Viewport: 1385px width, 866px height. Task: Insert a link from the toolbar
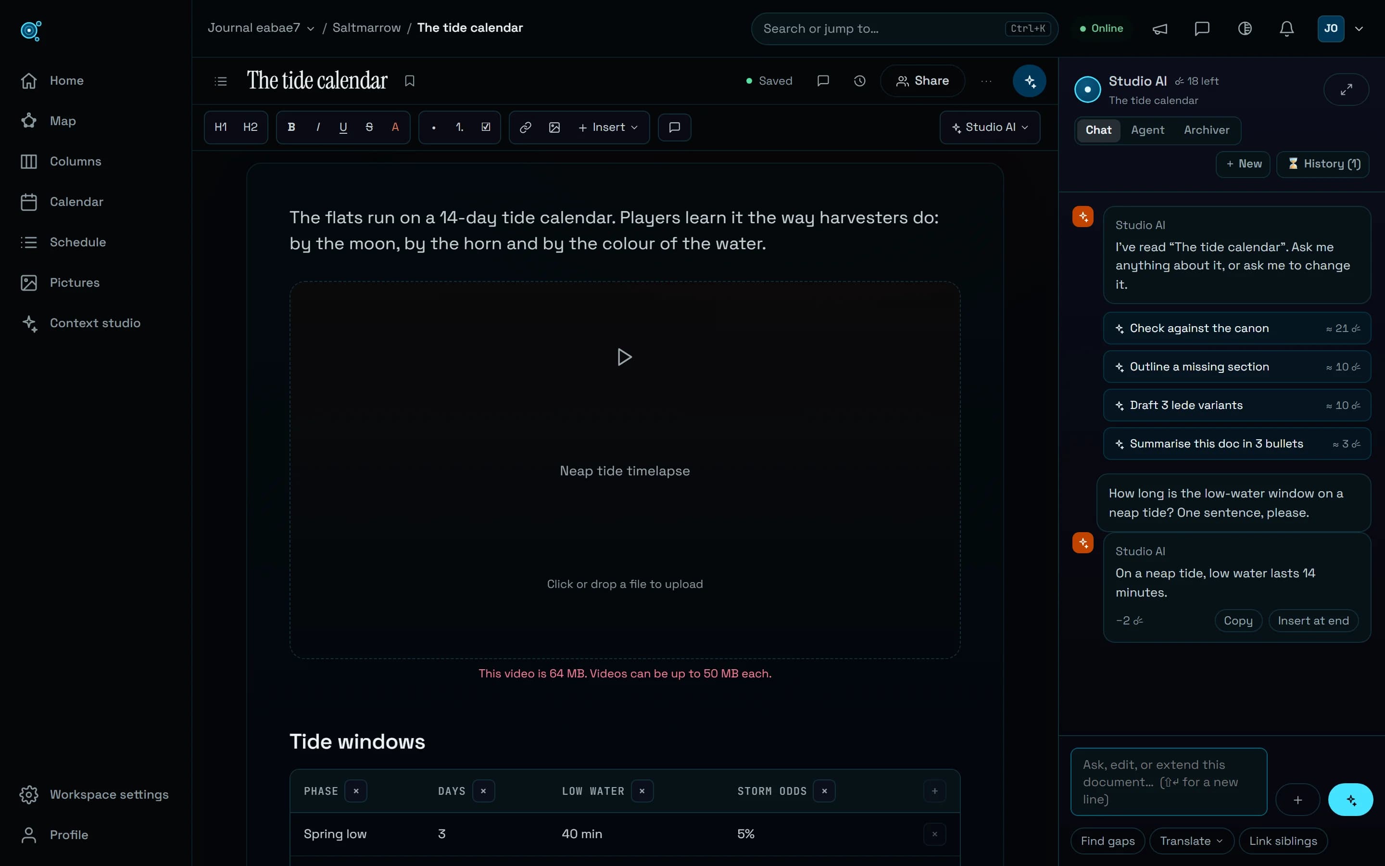(x=525, y=127)
